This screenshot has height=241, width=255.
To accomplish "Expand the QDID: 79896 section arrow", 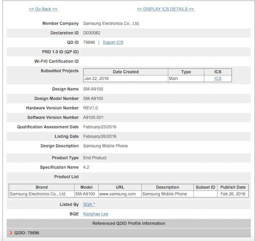I will pyautogui.click(x=11, y=233).
